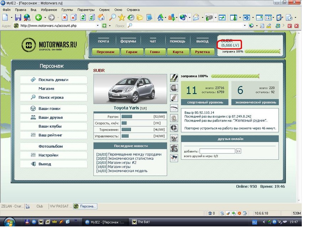Image resolution: width=331 pixels, height=234 pixels.
Task: Expand the search engine globe dropdown
Action: [x=257, y=26]
